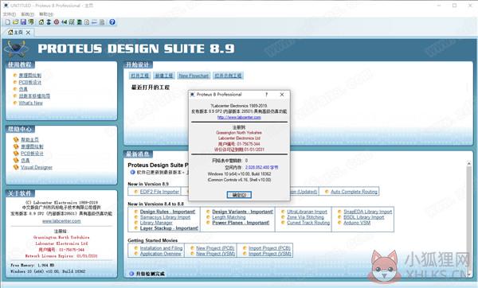Open the Length Matching link

tap(229, 217)
